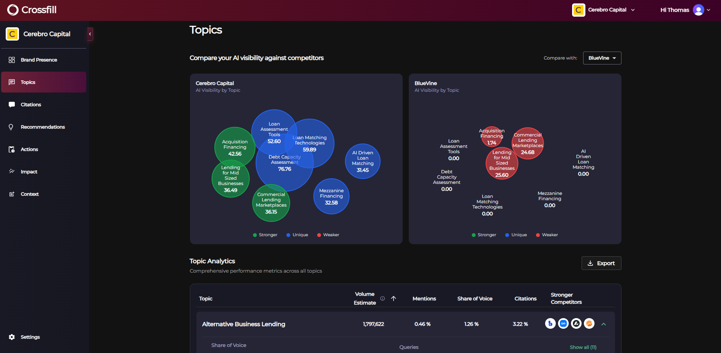Open the user menu chevron next to avatar
Screen dimensions: 721x353
[x=708, y=10]
